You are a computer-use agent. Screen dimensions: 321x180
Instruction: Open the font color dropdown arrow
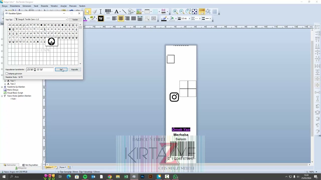click(88, 18)
